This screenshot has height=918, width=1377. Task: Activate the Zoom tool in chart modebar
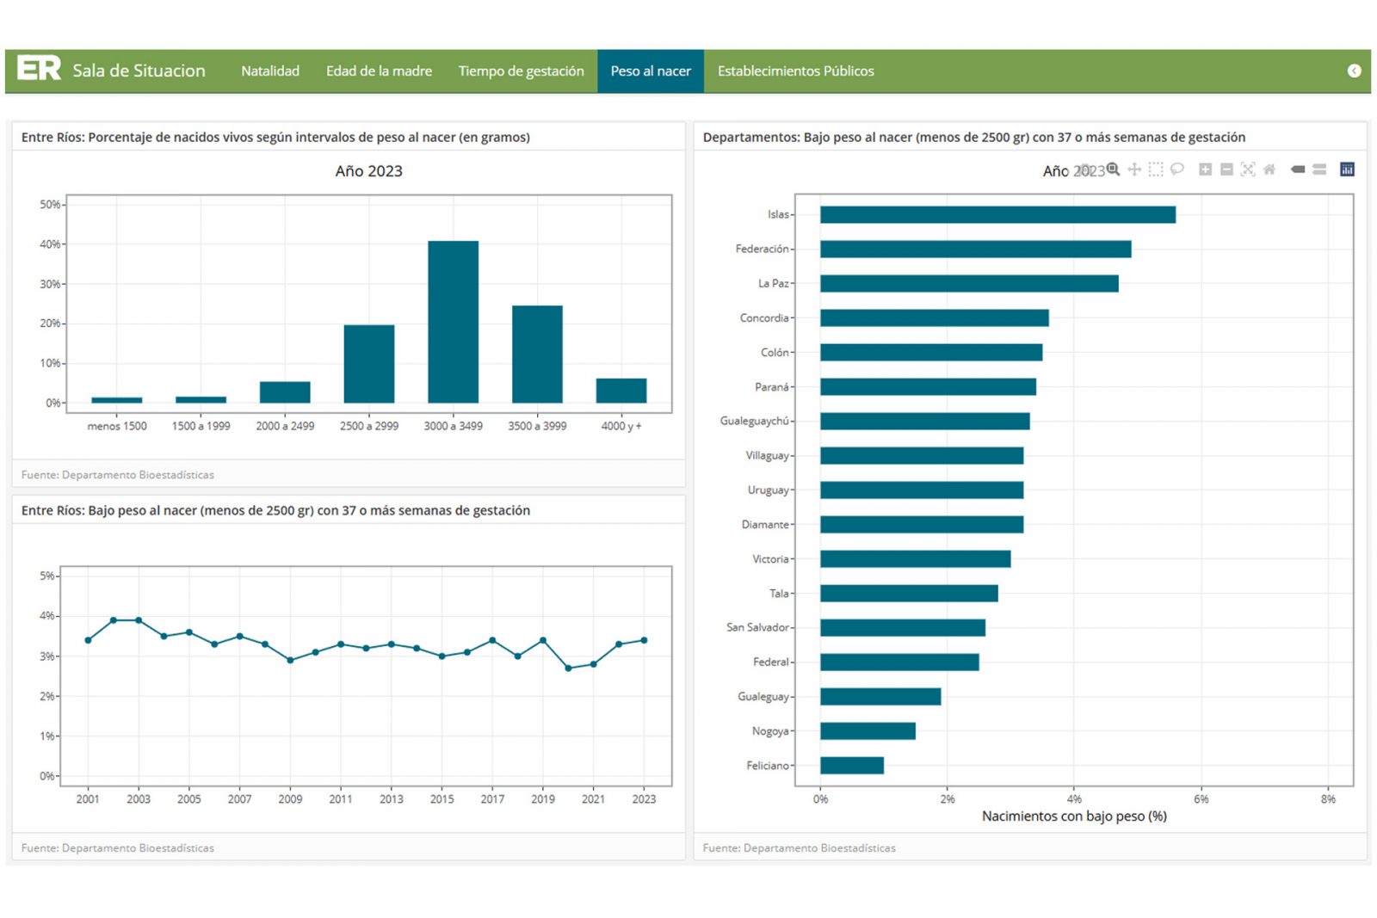coord(1113,169)
